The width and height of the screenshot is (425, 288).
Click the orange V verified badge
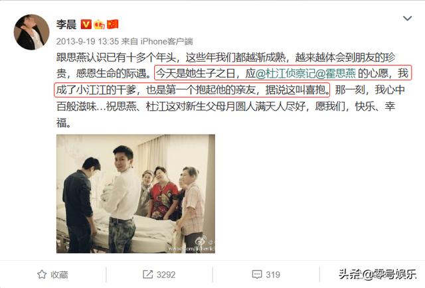pos(86,25)
